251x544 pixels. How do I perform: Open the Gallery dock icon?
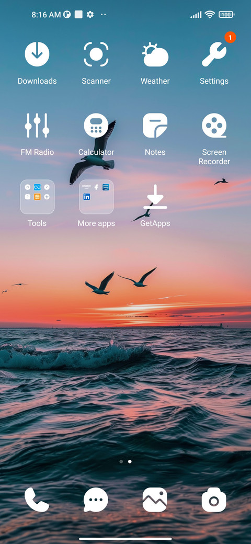(155, 500)
